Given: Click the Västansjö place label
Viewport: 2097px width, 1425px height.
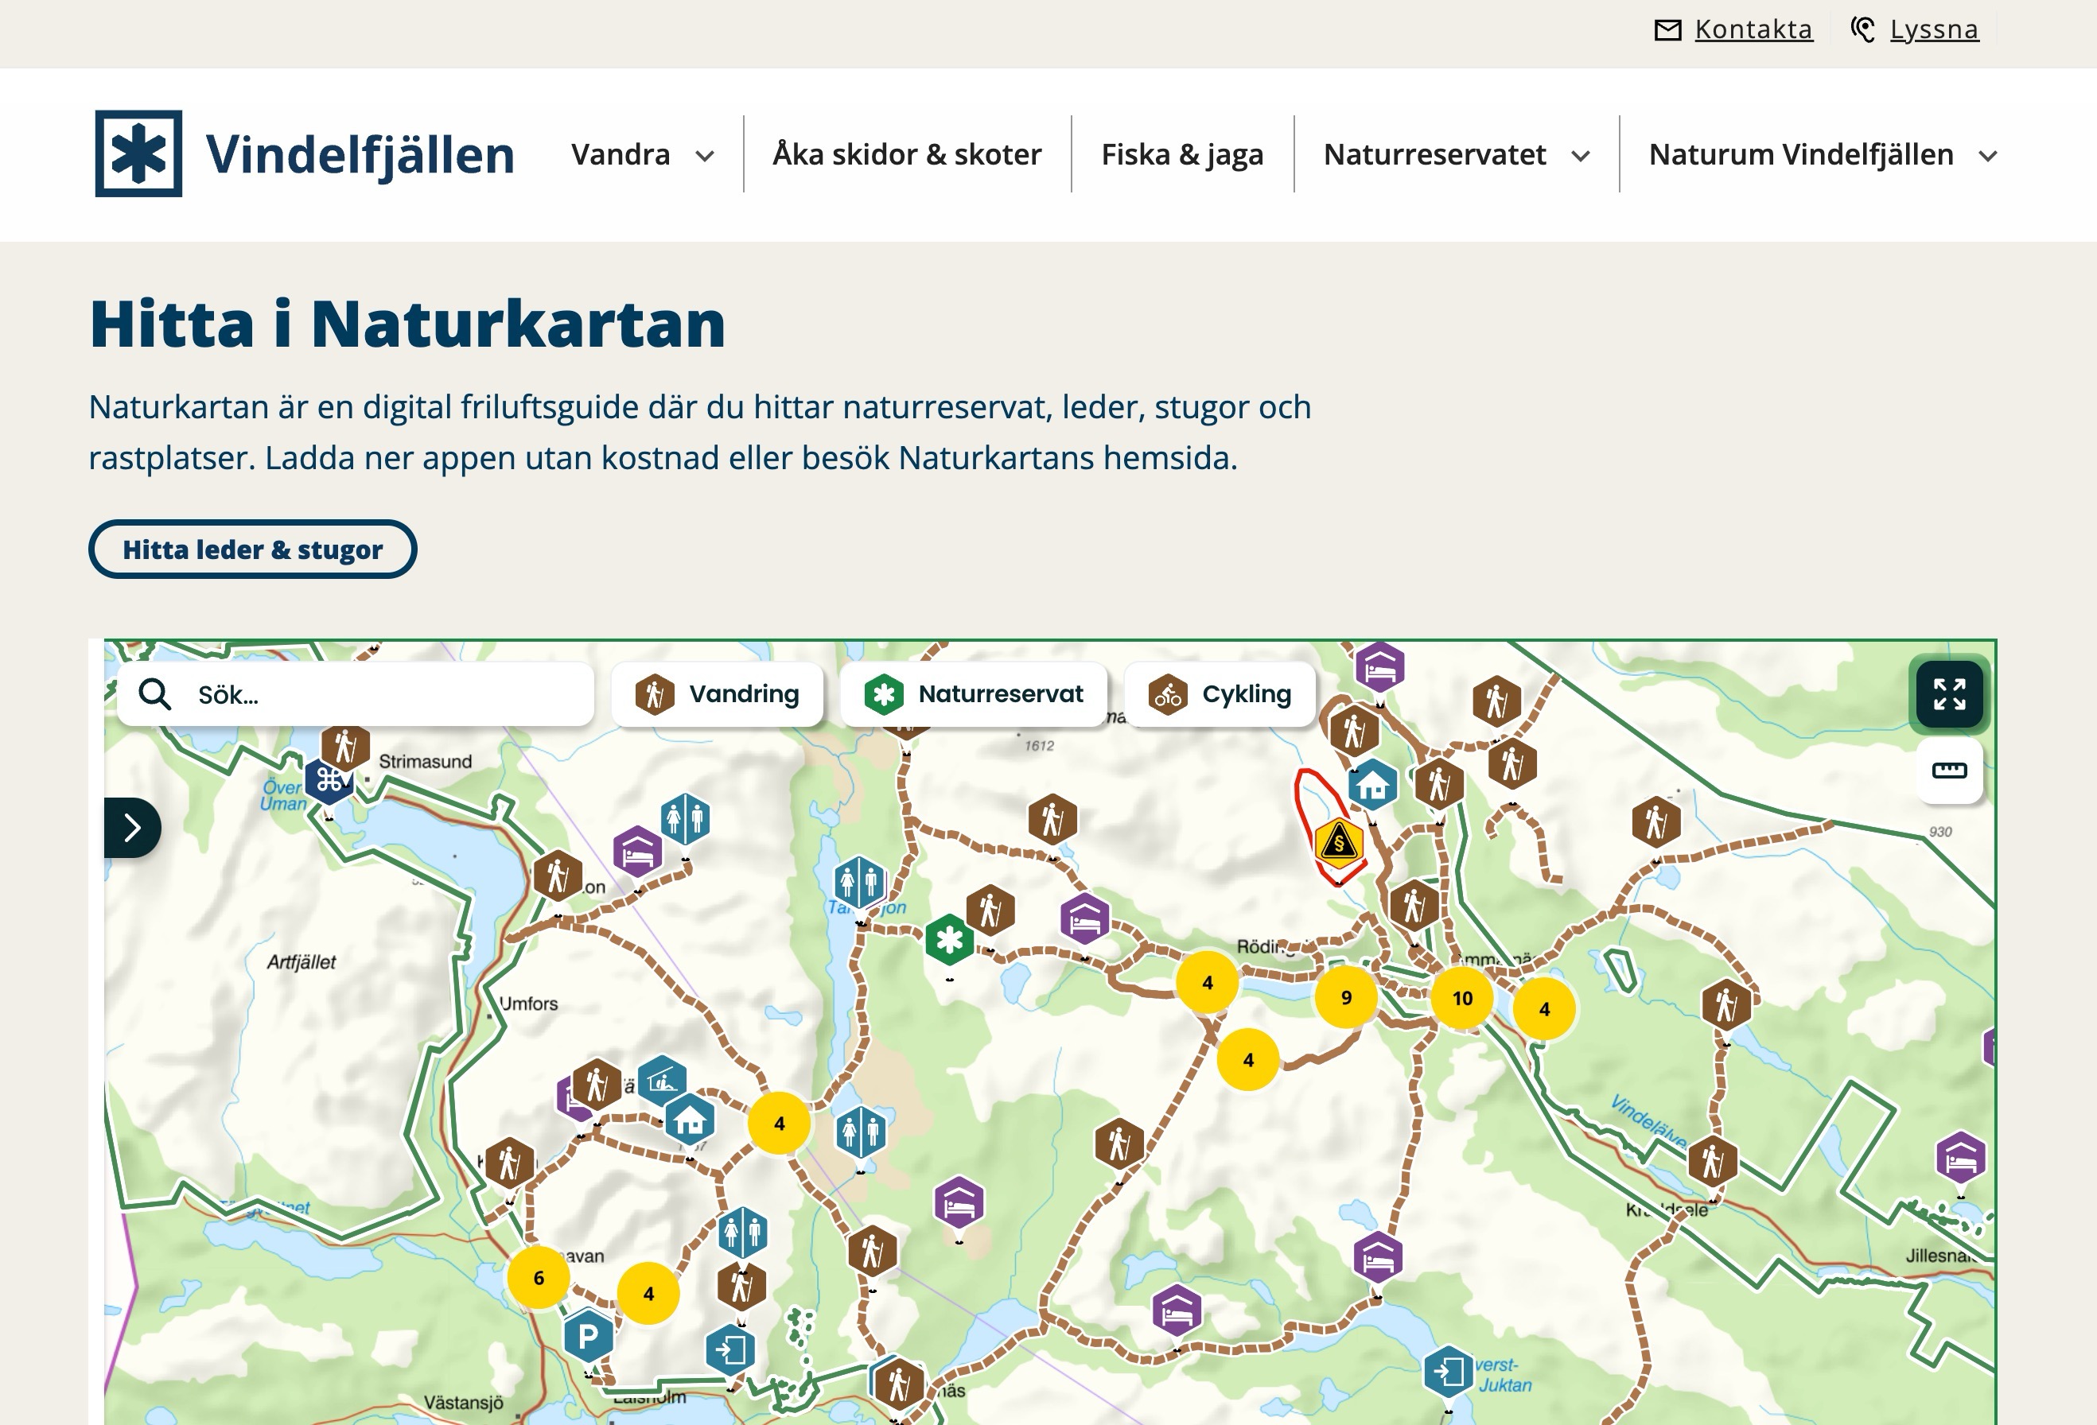Looking at the screenshot, I should tap(464, 1403).
